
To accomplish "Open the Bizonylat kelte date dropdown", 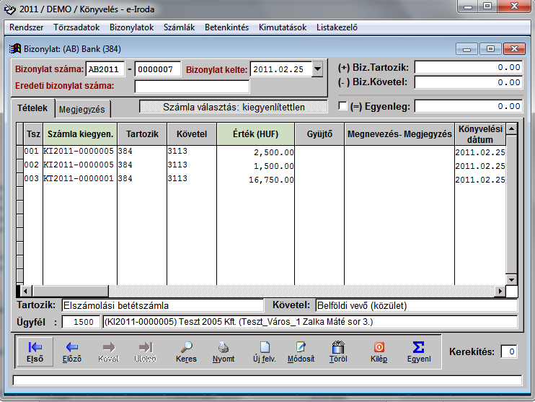I will point(317,70).
